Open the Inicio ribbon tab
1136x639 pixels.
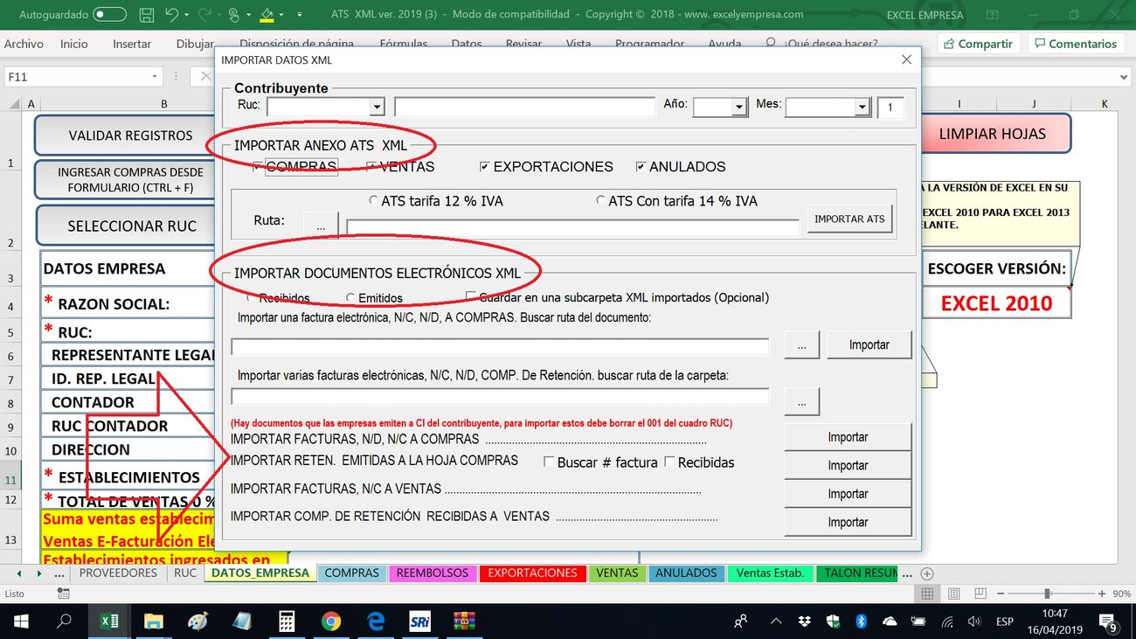point(74,44)
